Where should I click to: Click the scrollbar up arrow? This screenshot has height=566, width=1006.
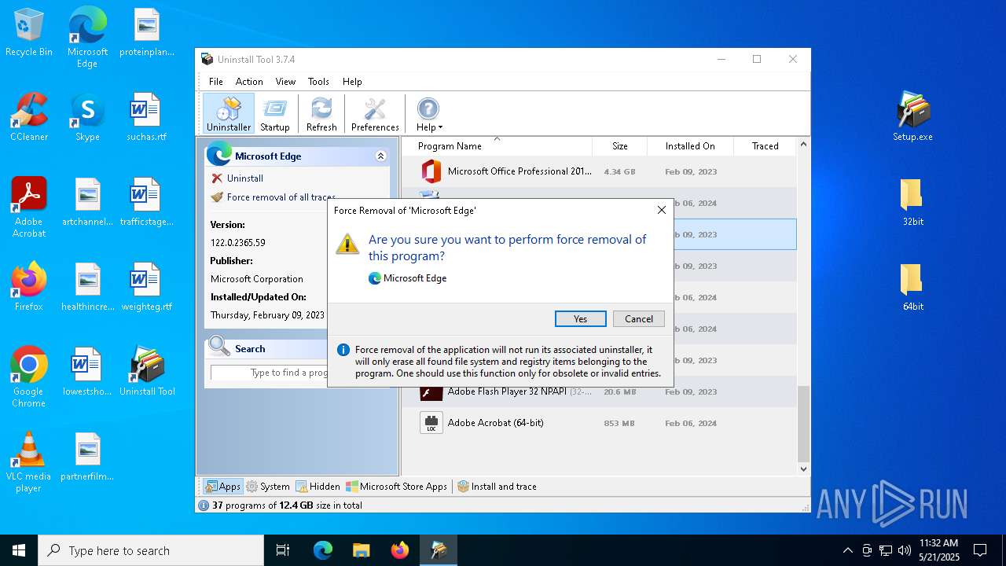[803, 145]
